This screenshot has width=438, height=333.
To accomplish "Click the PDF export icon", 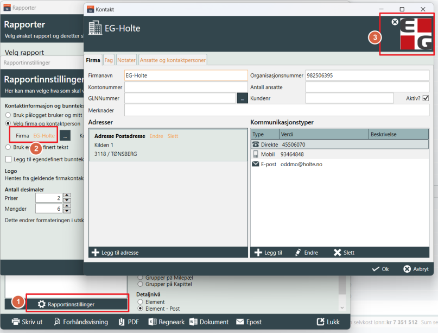I will tap(122, 322).
